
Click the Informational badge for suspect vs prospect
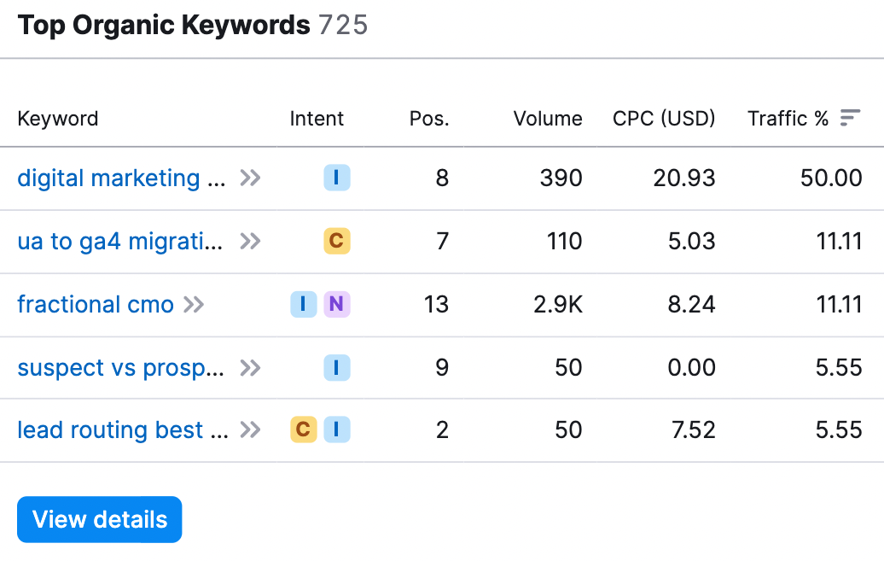pyautogui.click(x=337, y=367)
